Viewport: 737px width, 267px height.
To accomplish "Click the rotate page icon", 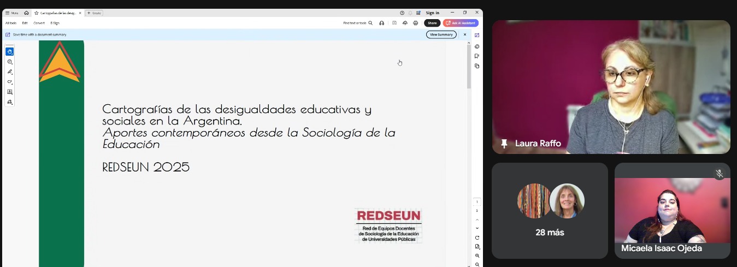I will click(477, 238).
